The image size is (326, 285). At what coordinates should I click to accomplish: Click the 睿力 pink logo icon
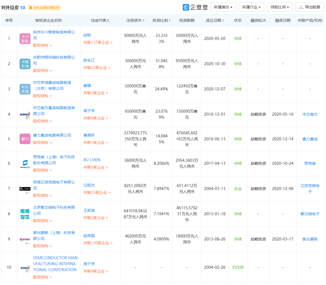click(x=25, y=139)
